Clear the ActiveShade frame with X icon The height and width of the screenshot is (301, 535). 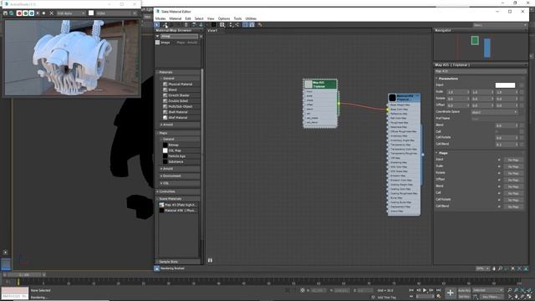coord(52,13)
